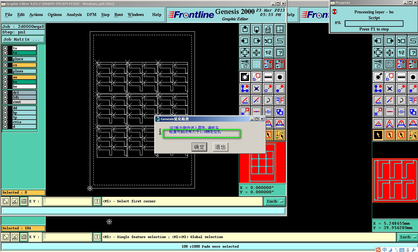Click the black X delete point icon in front editor
This screenshot has width=418, height=252.
pos(257,89)
